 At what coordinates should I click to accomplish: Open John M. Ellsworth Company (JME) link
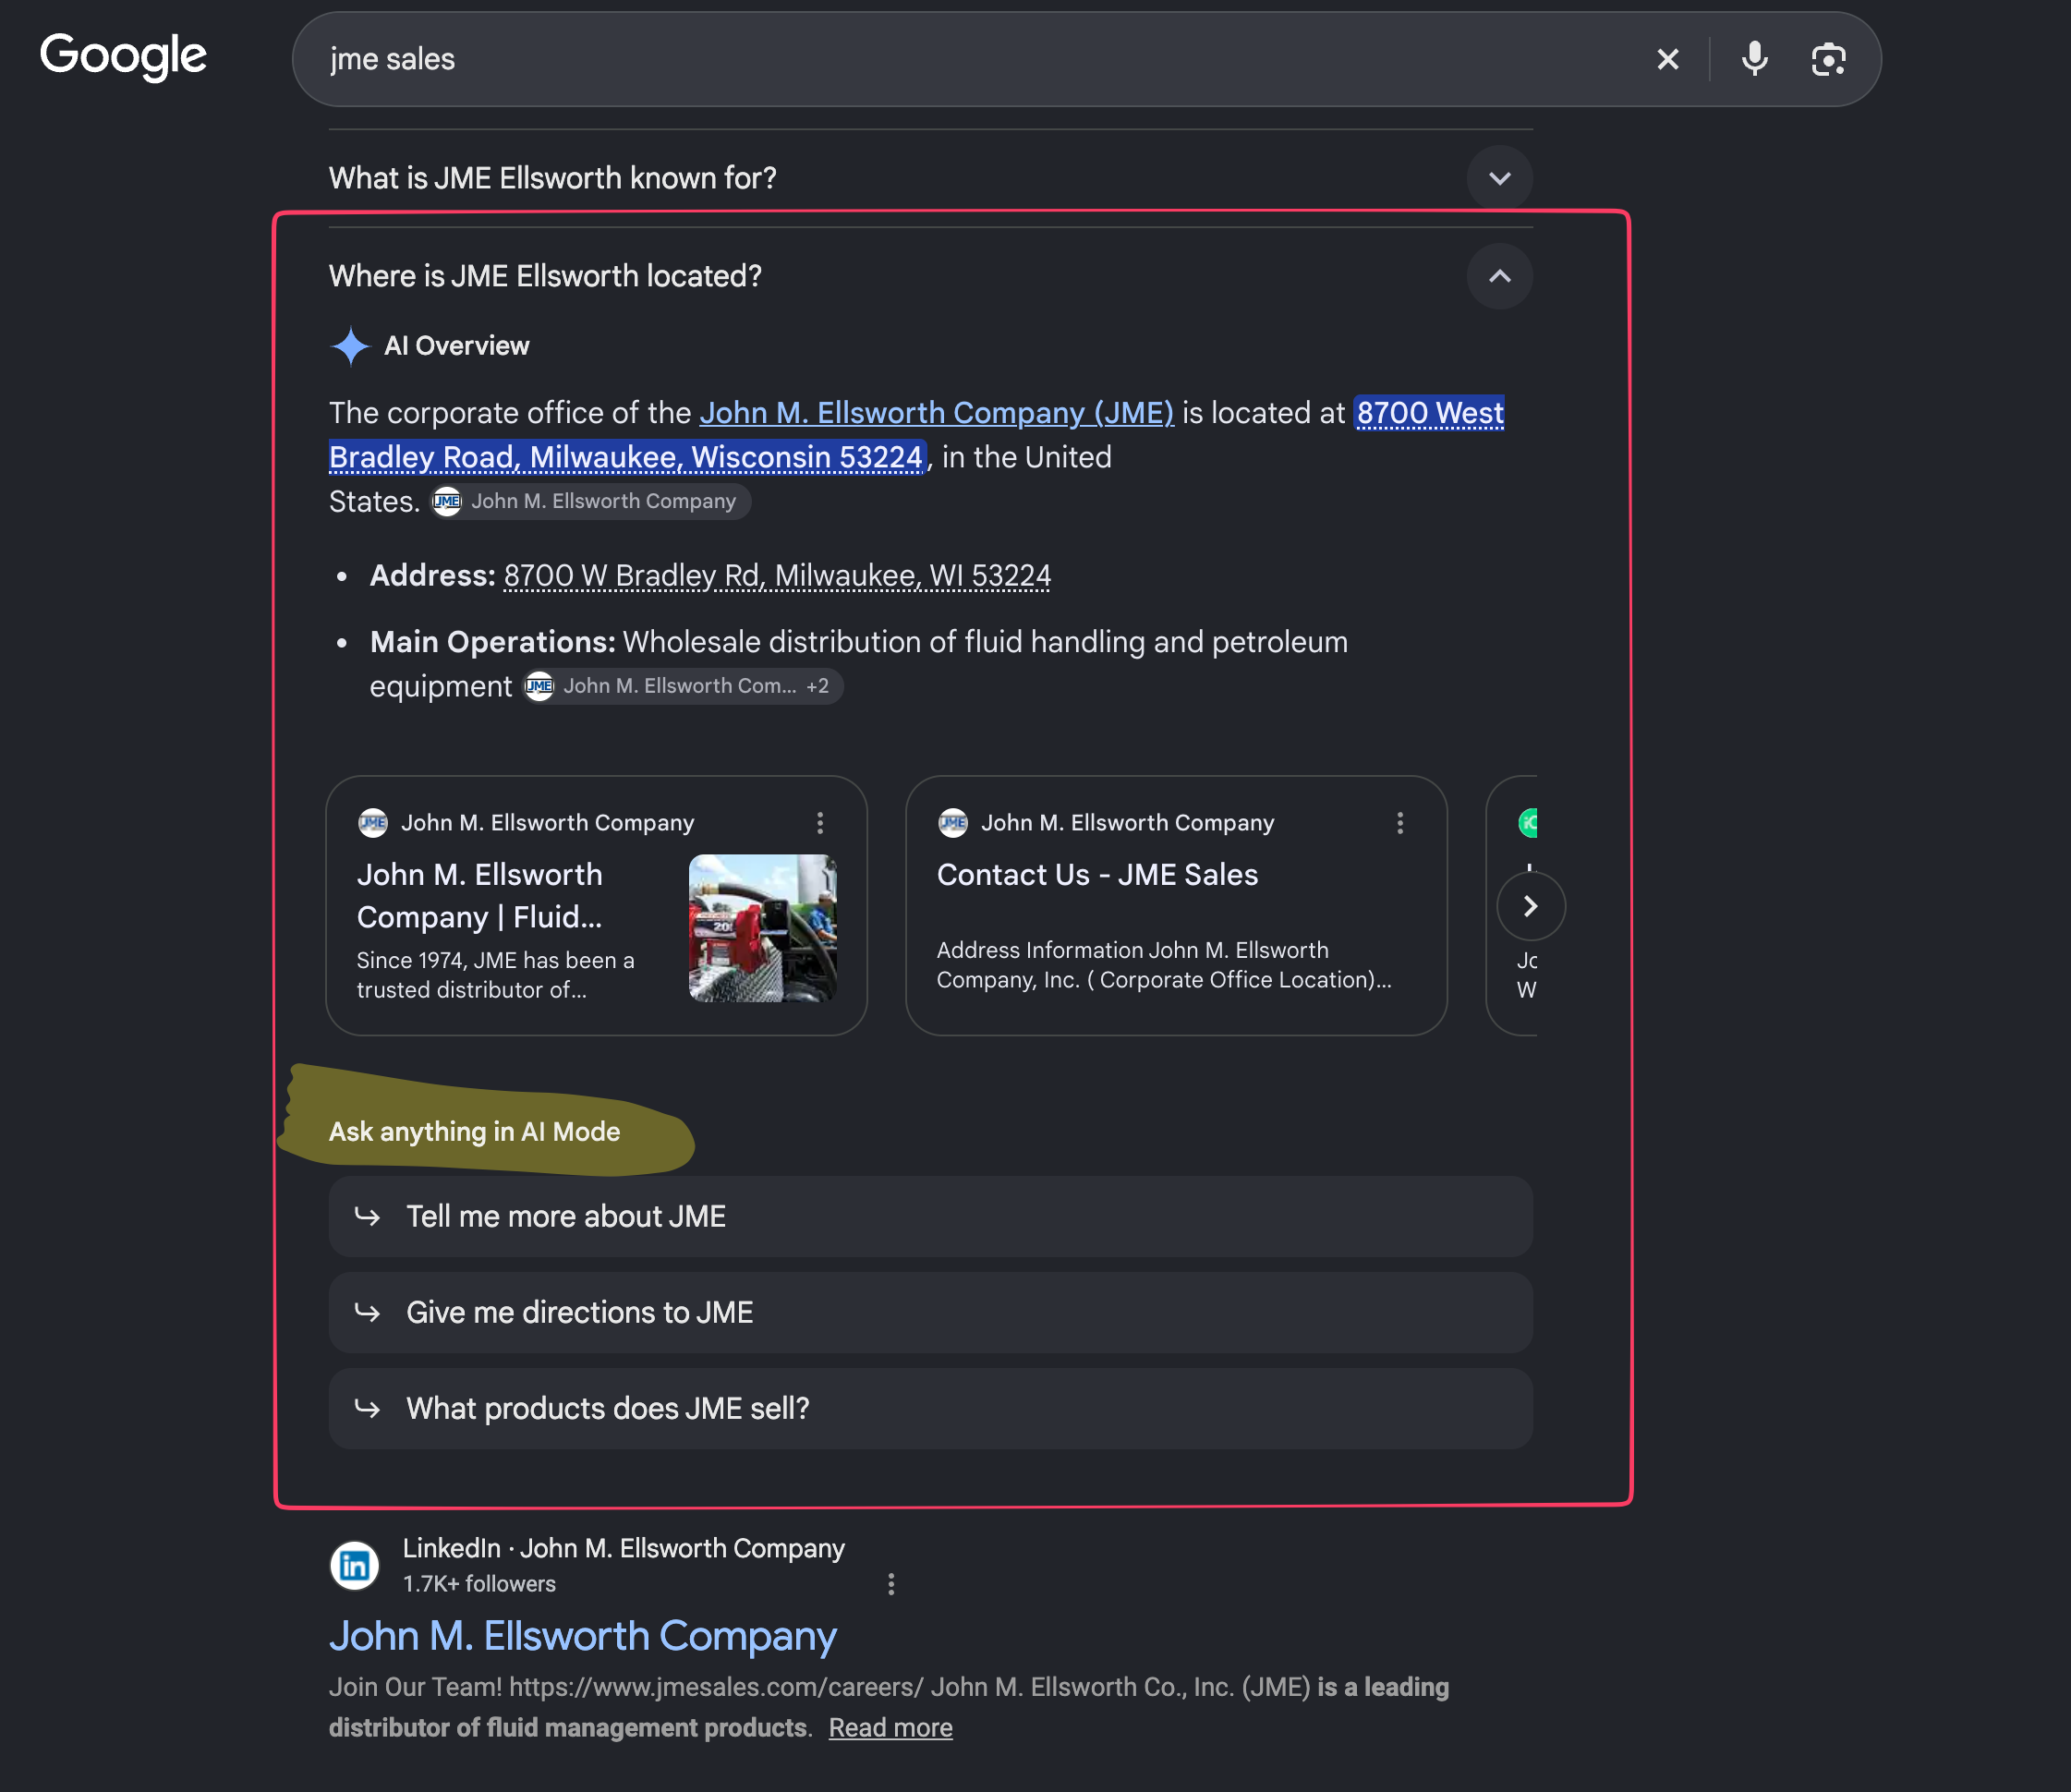(x=936, y=413)
